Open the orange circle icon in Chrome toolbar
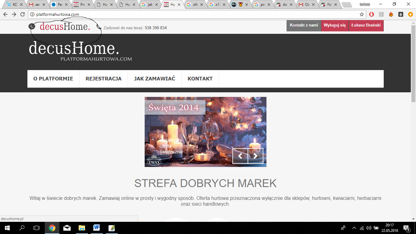 [411, 14]
